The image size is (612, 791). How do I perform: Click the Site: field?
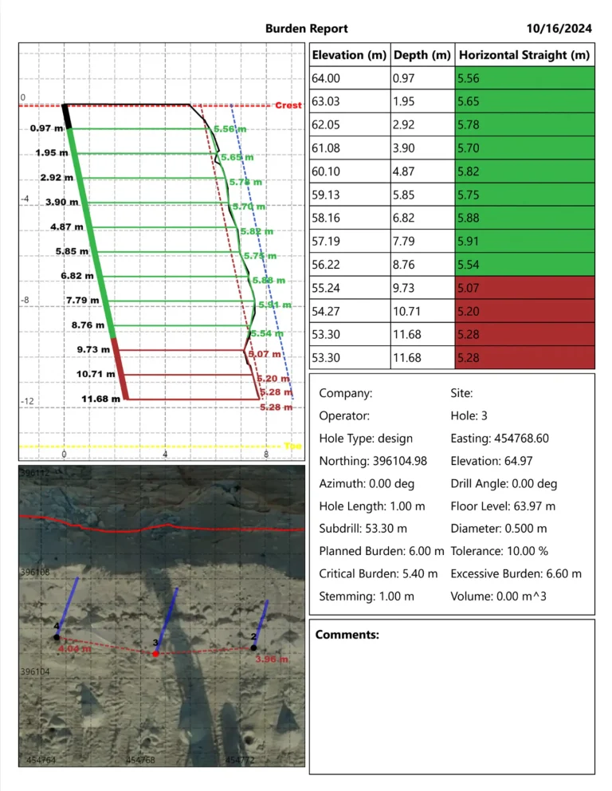click(x=461, y=393)
